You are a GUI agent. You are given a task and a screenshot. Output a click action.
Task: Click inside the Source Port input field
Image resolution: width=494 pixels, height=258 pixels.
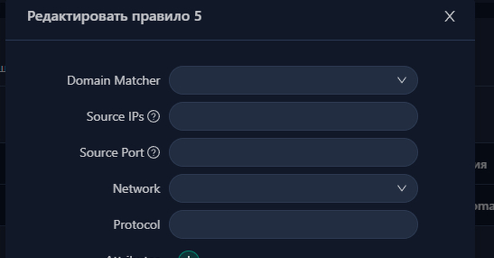293,152
